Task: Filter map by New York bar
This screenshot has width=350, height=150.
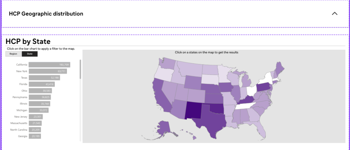Action: pos(48,71)
